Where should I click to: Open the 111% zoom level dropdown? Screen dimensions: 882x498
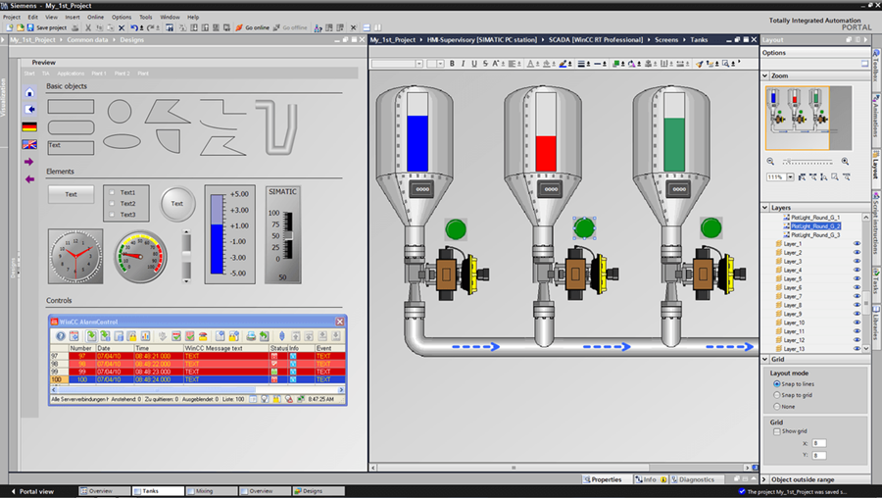click(x=790, y=176)
